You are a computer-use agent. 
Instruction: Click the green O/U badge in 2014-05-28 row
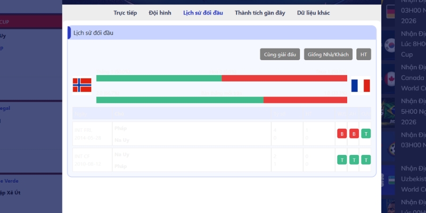coord(366,134)
